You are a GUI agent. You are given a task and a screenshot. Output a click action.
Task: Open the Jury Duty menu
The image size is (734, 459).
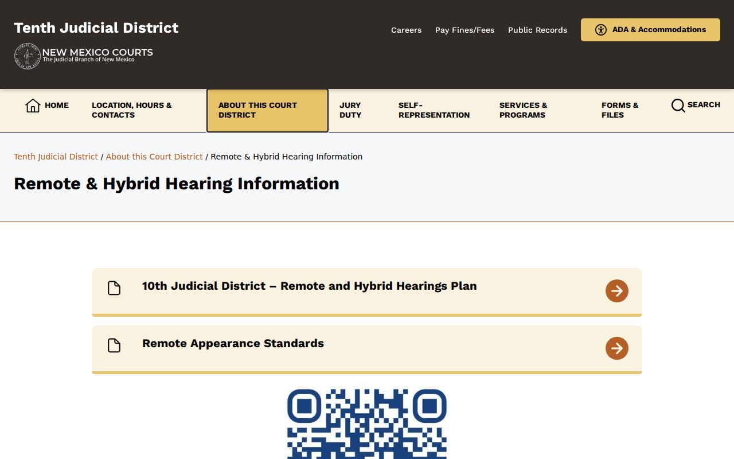click(x=357, y=110)
